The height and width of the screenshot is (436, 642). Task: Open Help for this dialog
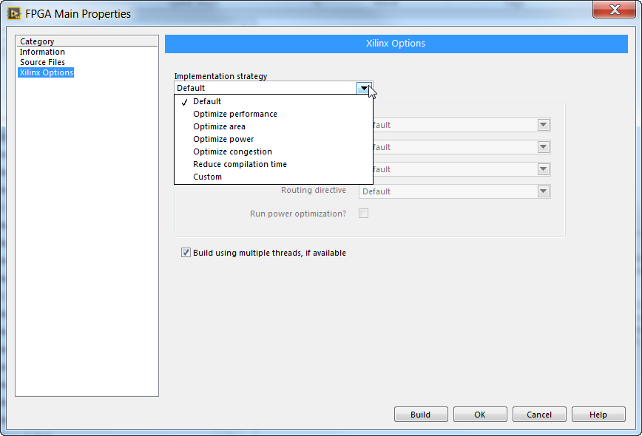[598, 415]
